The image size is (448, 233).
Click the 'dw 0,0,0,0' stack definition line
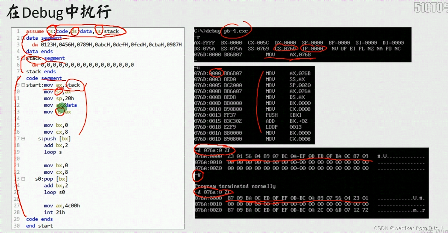(x=83, y=65)
